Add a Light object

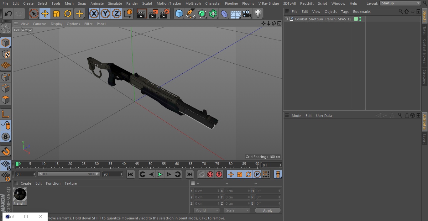click(x=258, y=14)
